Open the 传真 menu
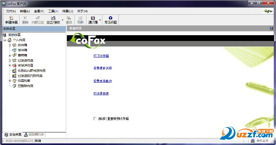276x145 pixels. (67, 11)
